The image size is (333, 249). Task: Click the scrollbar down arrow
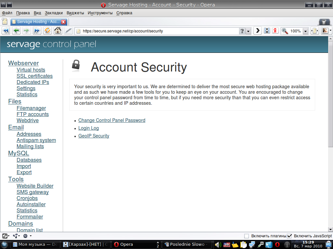click(x=330, y=229)
